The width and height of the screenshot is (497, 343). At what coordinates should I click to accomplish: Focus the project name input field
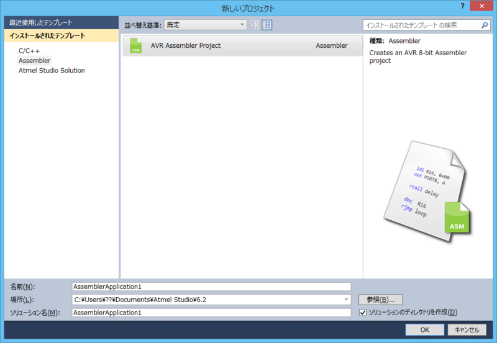(x=211, y=287)
